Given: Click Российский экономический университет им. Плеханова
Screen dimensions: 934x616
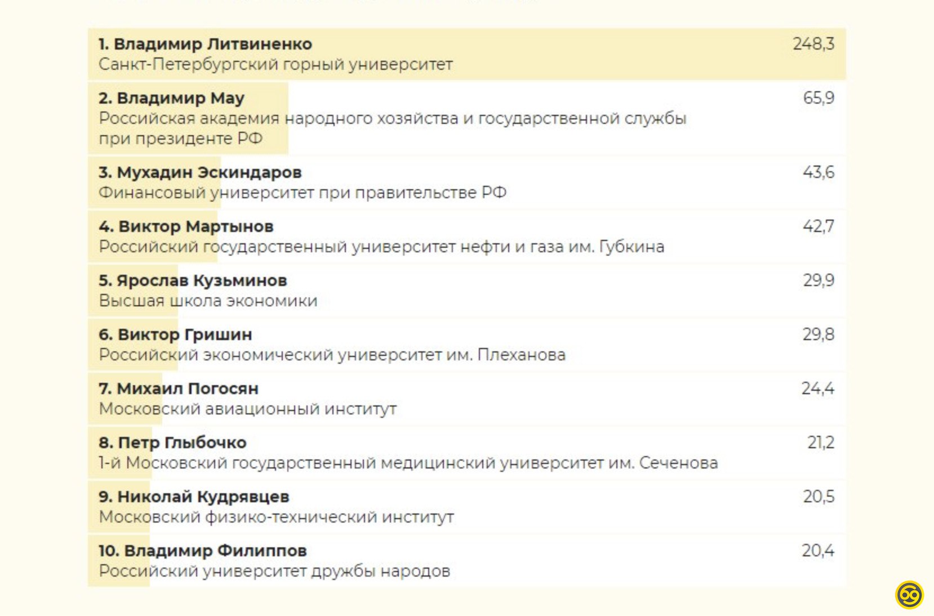Looking at the screenshot, I should click(332, 355).
